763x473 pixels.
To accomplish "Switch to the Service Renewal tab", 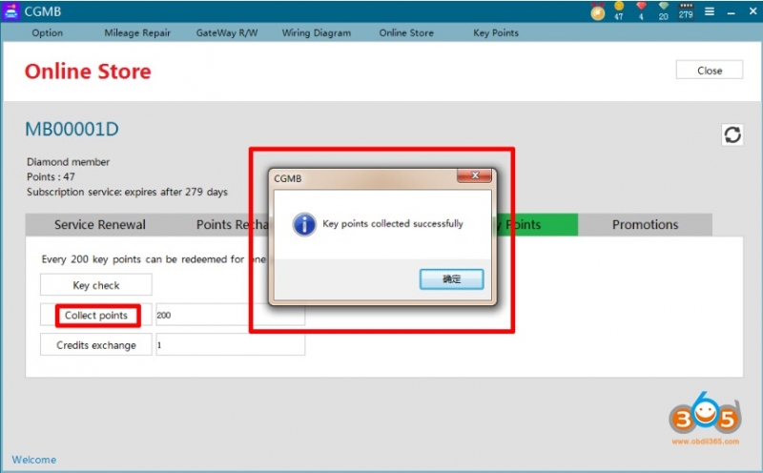I will 100,224.
